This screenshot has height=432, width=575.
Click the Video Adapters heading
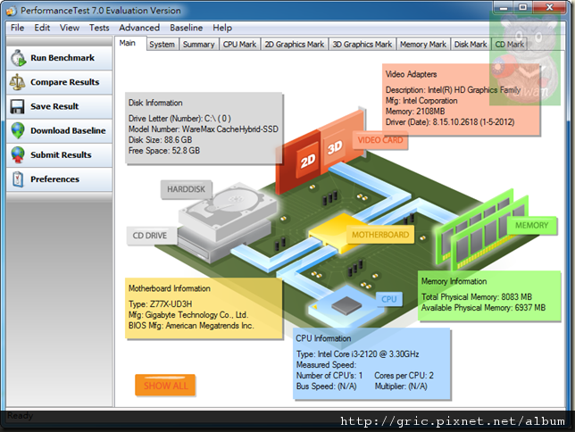[x=411, y=74]
